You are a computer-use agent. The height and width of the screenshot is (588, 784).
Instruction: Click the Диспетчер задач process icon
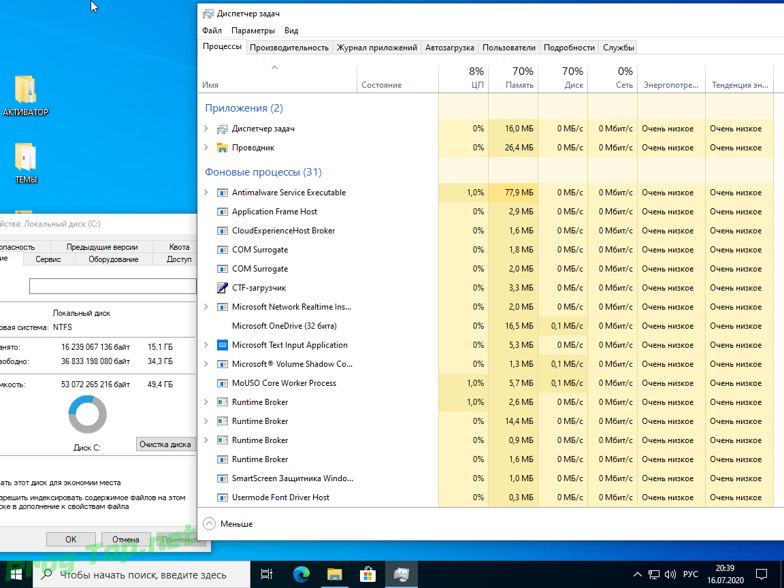click(223, 129)
